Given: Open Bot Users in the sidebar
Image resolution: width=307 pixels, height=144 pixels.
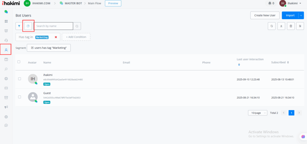Looking at the screenshot, I should (6, 50).
